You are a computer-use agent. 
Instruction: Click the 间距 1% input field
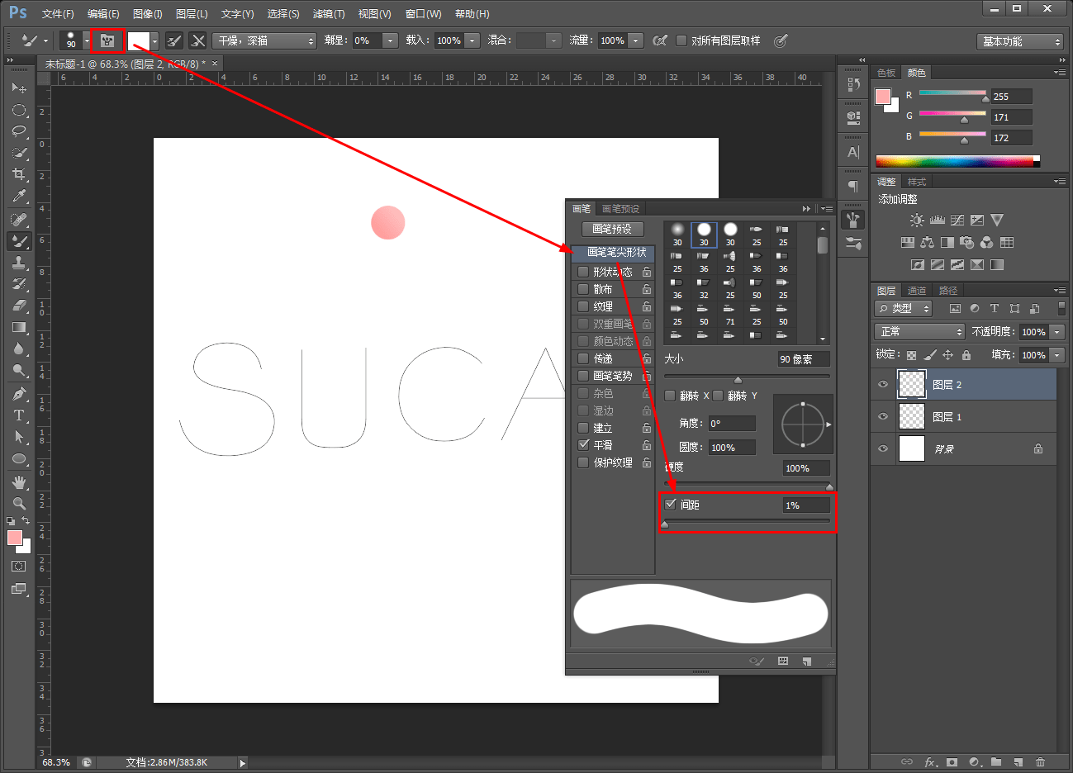pos(805,505)
